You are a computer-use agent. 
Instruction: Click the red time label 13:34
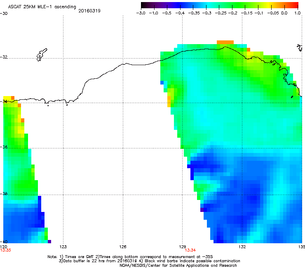(x=190, y=250)
